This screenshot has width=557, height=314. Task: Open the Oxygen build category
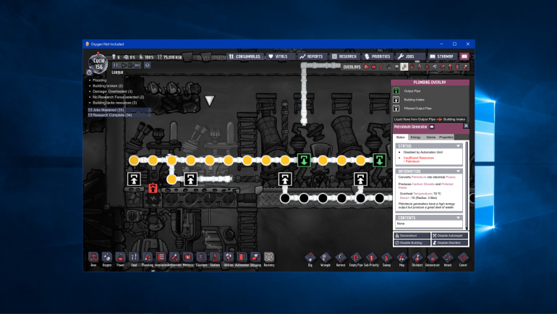coord(106,257)
